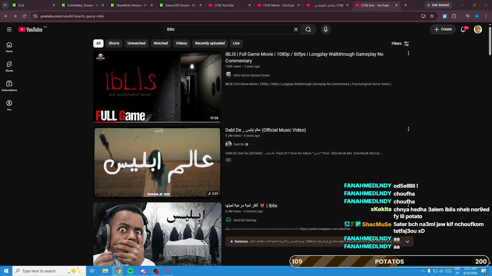
Task: Open Spotify from the taskbar
Action: (130, 271)
